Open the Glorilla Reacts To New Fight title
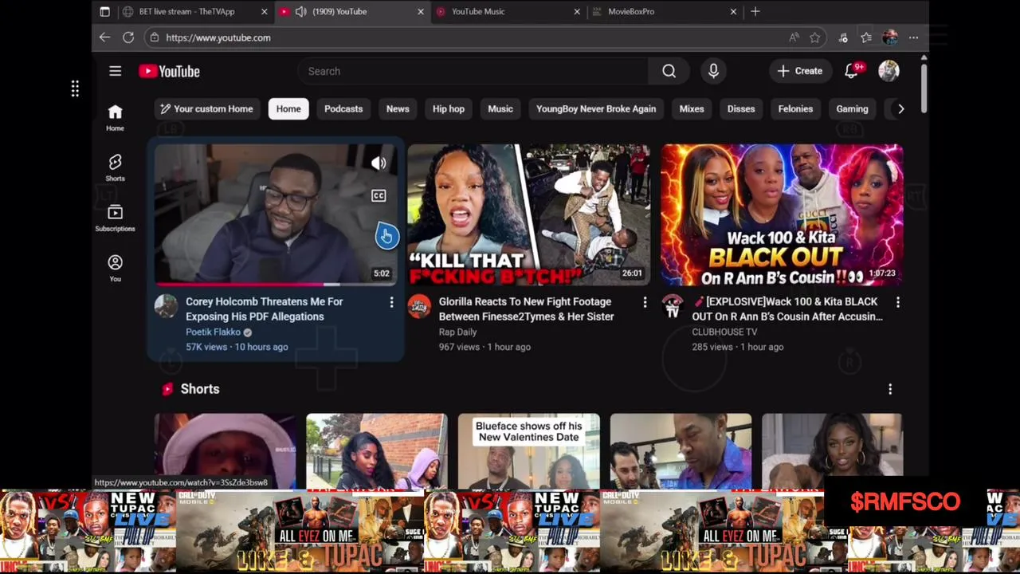This screenshot has width=1020, height=574. point(526,309)
